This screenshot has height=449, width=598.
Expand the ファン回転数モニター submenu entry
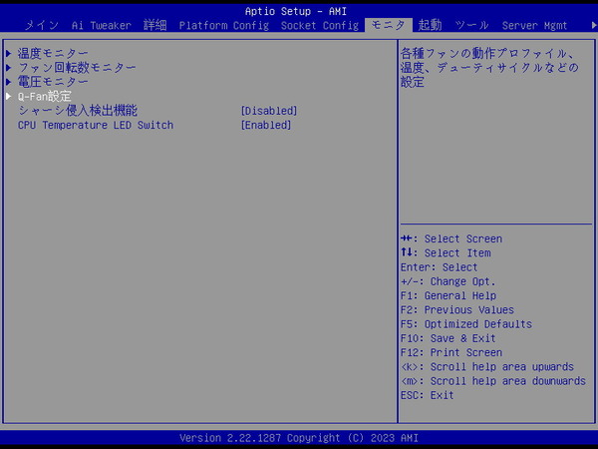[77, 68]
